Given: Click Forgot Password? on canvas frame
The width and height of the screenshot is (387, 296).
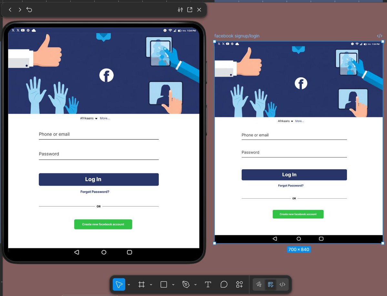Looking at the screenshot, I should [291, 186].
